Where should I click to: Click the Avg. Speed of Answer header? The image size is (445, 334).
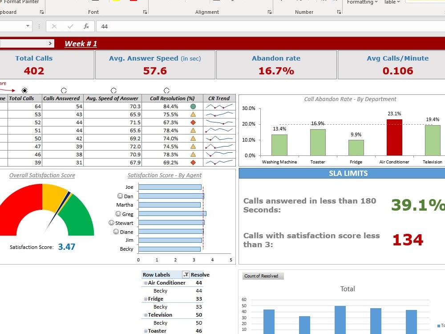point(113,98)
